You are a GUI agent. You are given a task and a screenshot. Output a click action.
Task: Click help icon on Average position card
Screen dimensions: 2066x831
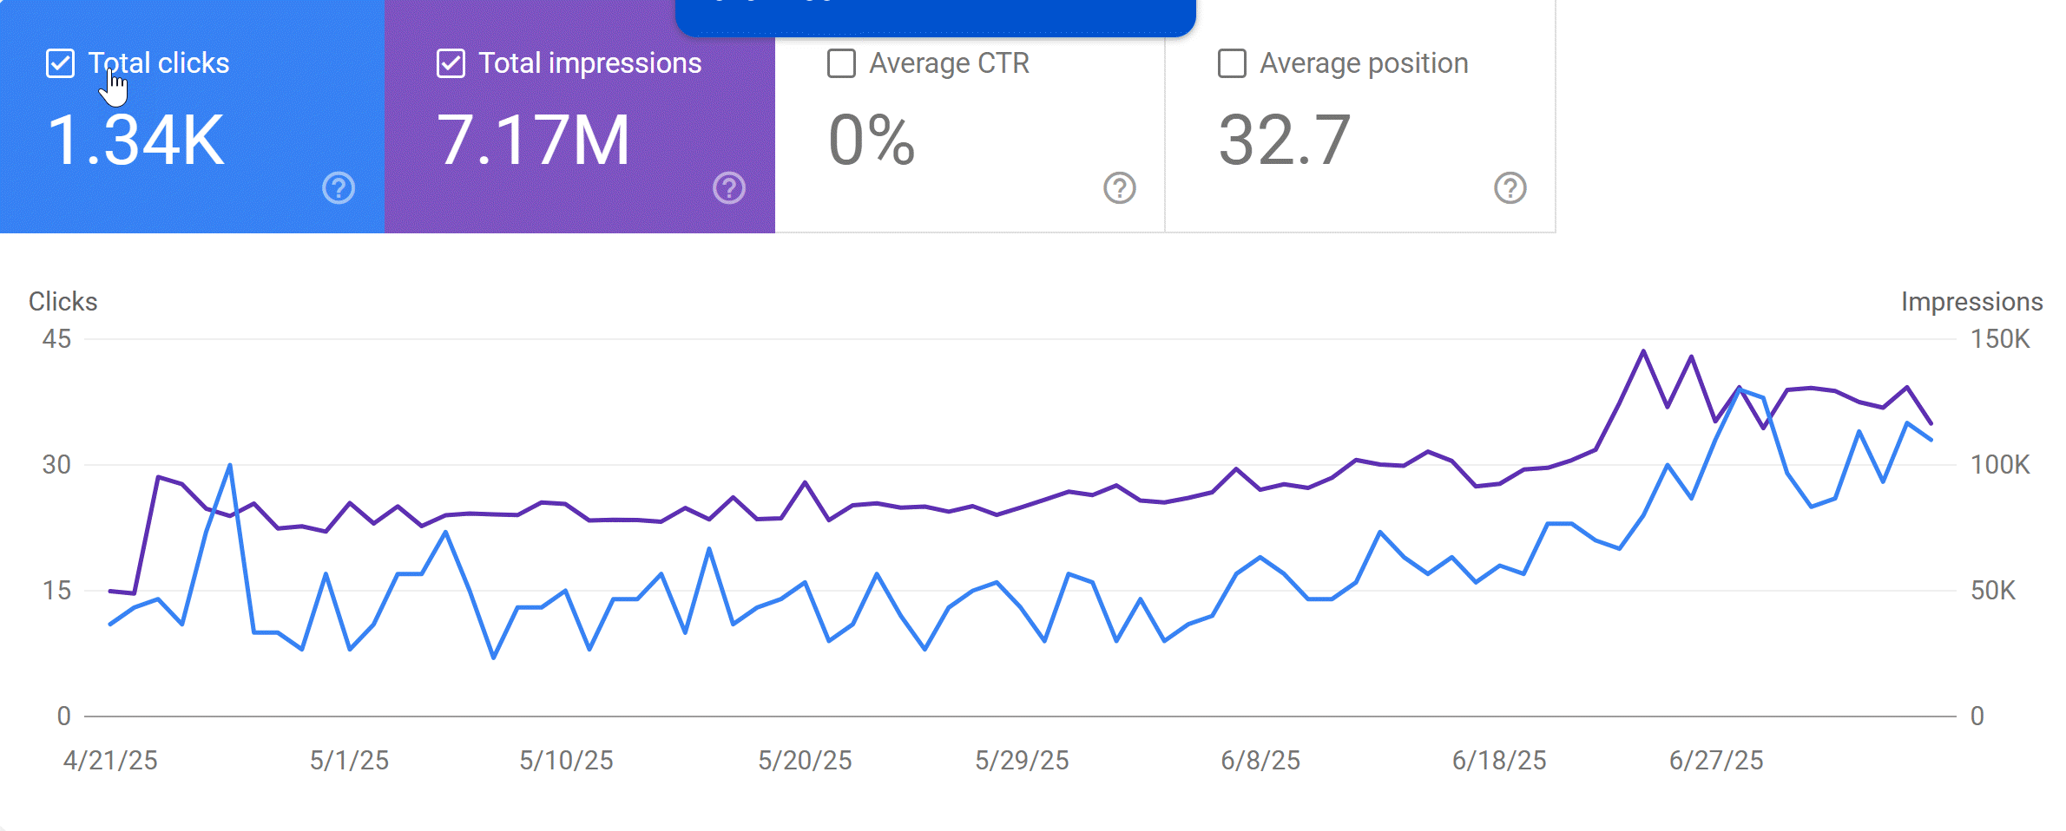tap(1510, 187)
